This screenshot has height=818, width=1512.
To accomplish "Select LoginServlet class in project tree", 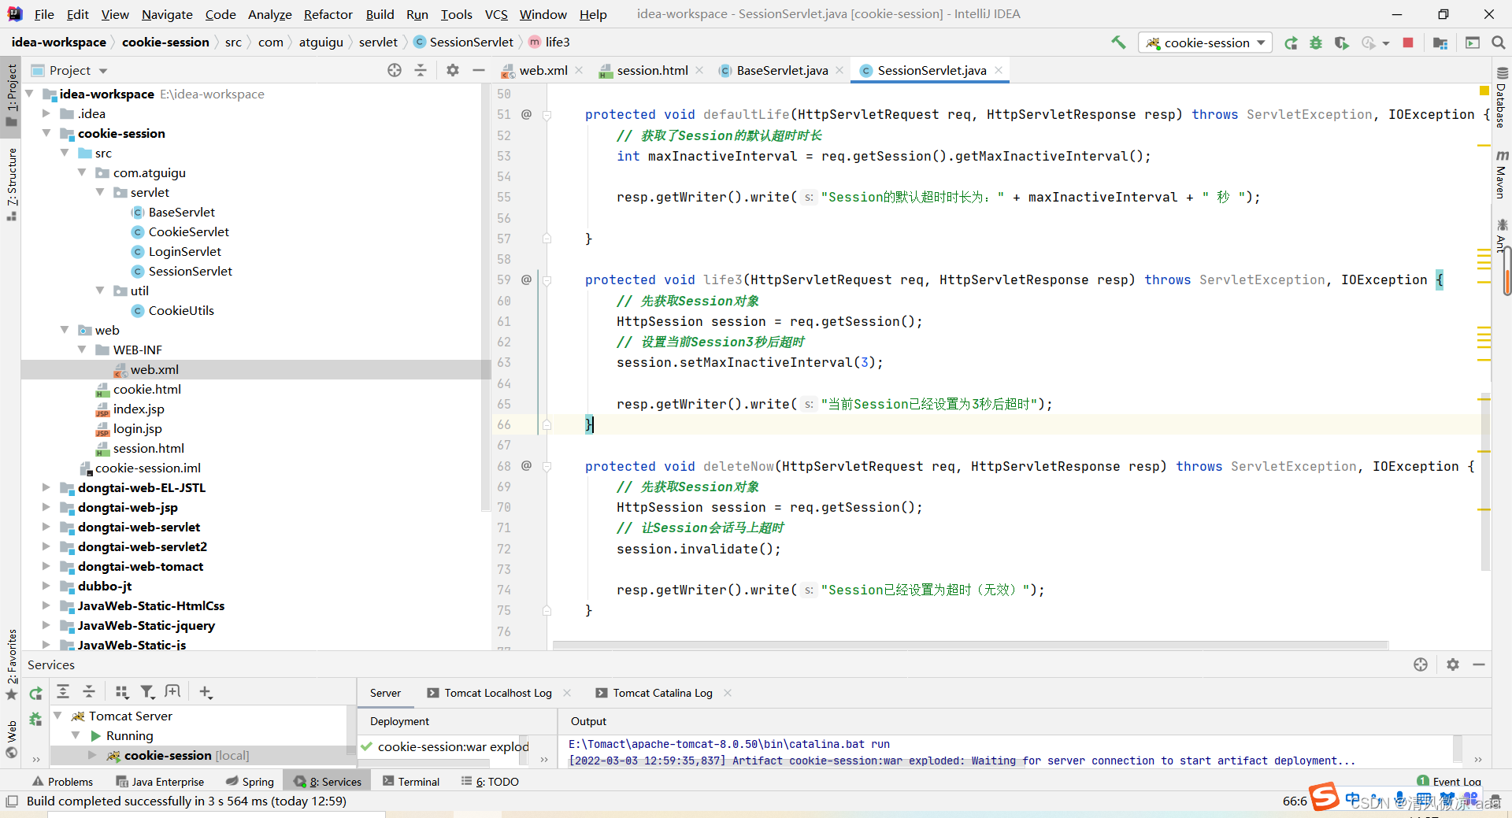I will (185, 251).
